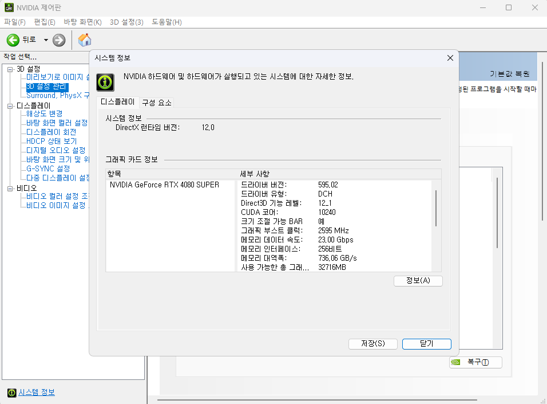Image resolution: width=547 pixels, height=404 pixels.
Task: Click the 항목 column header
Action: click(x=114, y=174)
